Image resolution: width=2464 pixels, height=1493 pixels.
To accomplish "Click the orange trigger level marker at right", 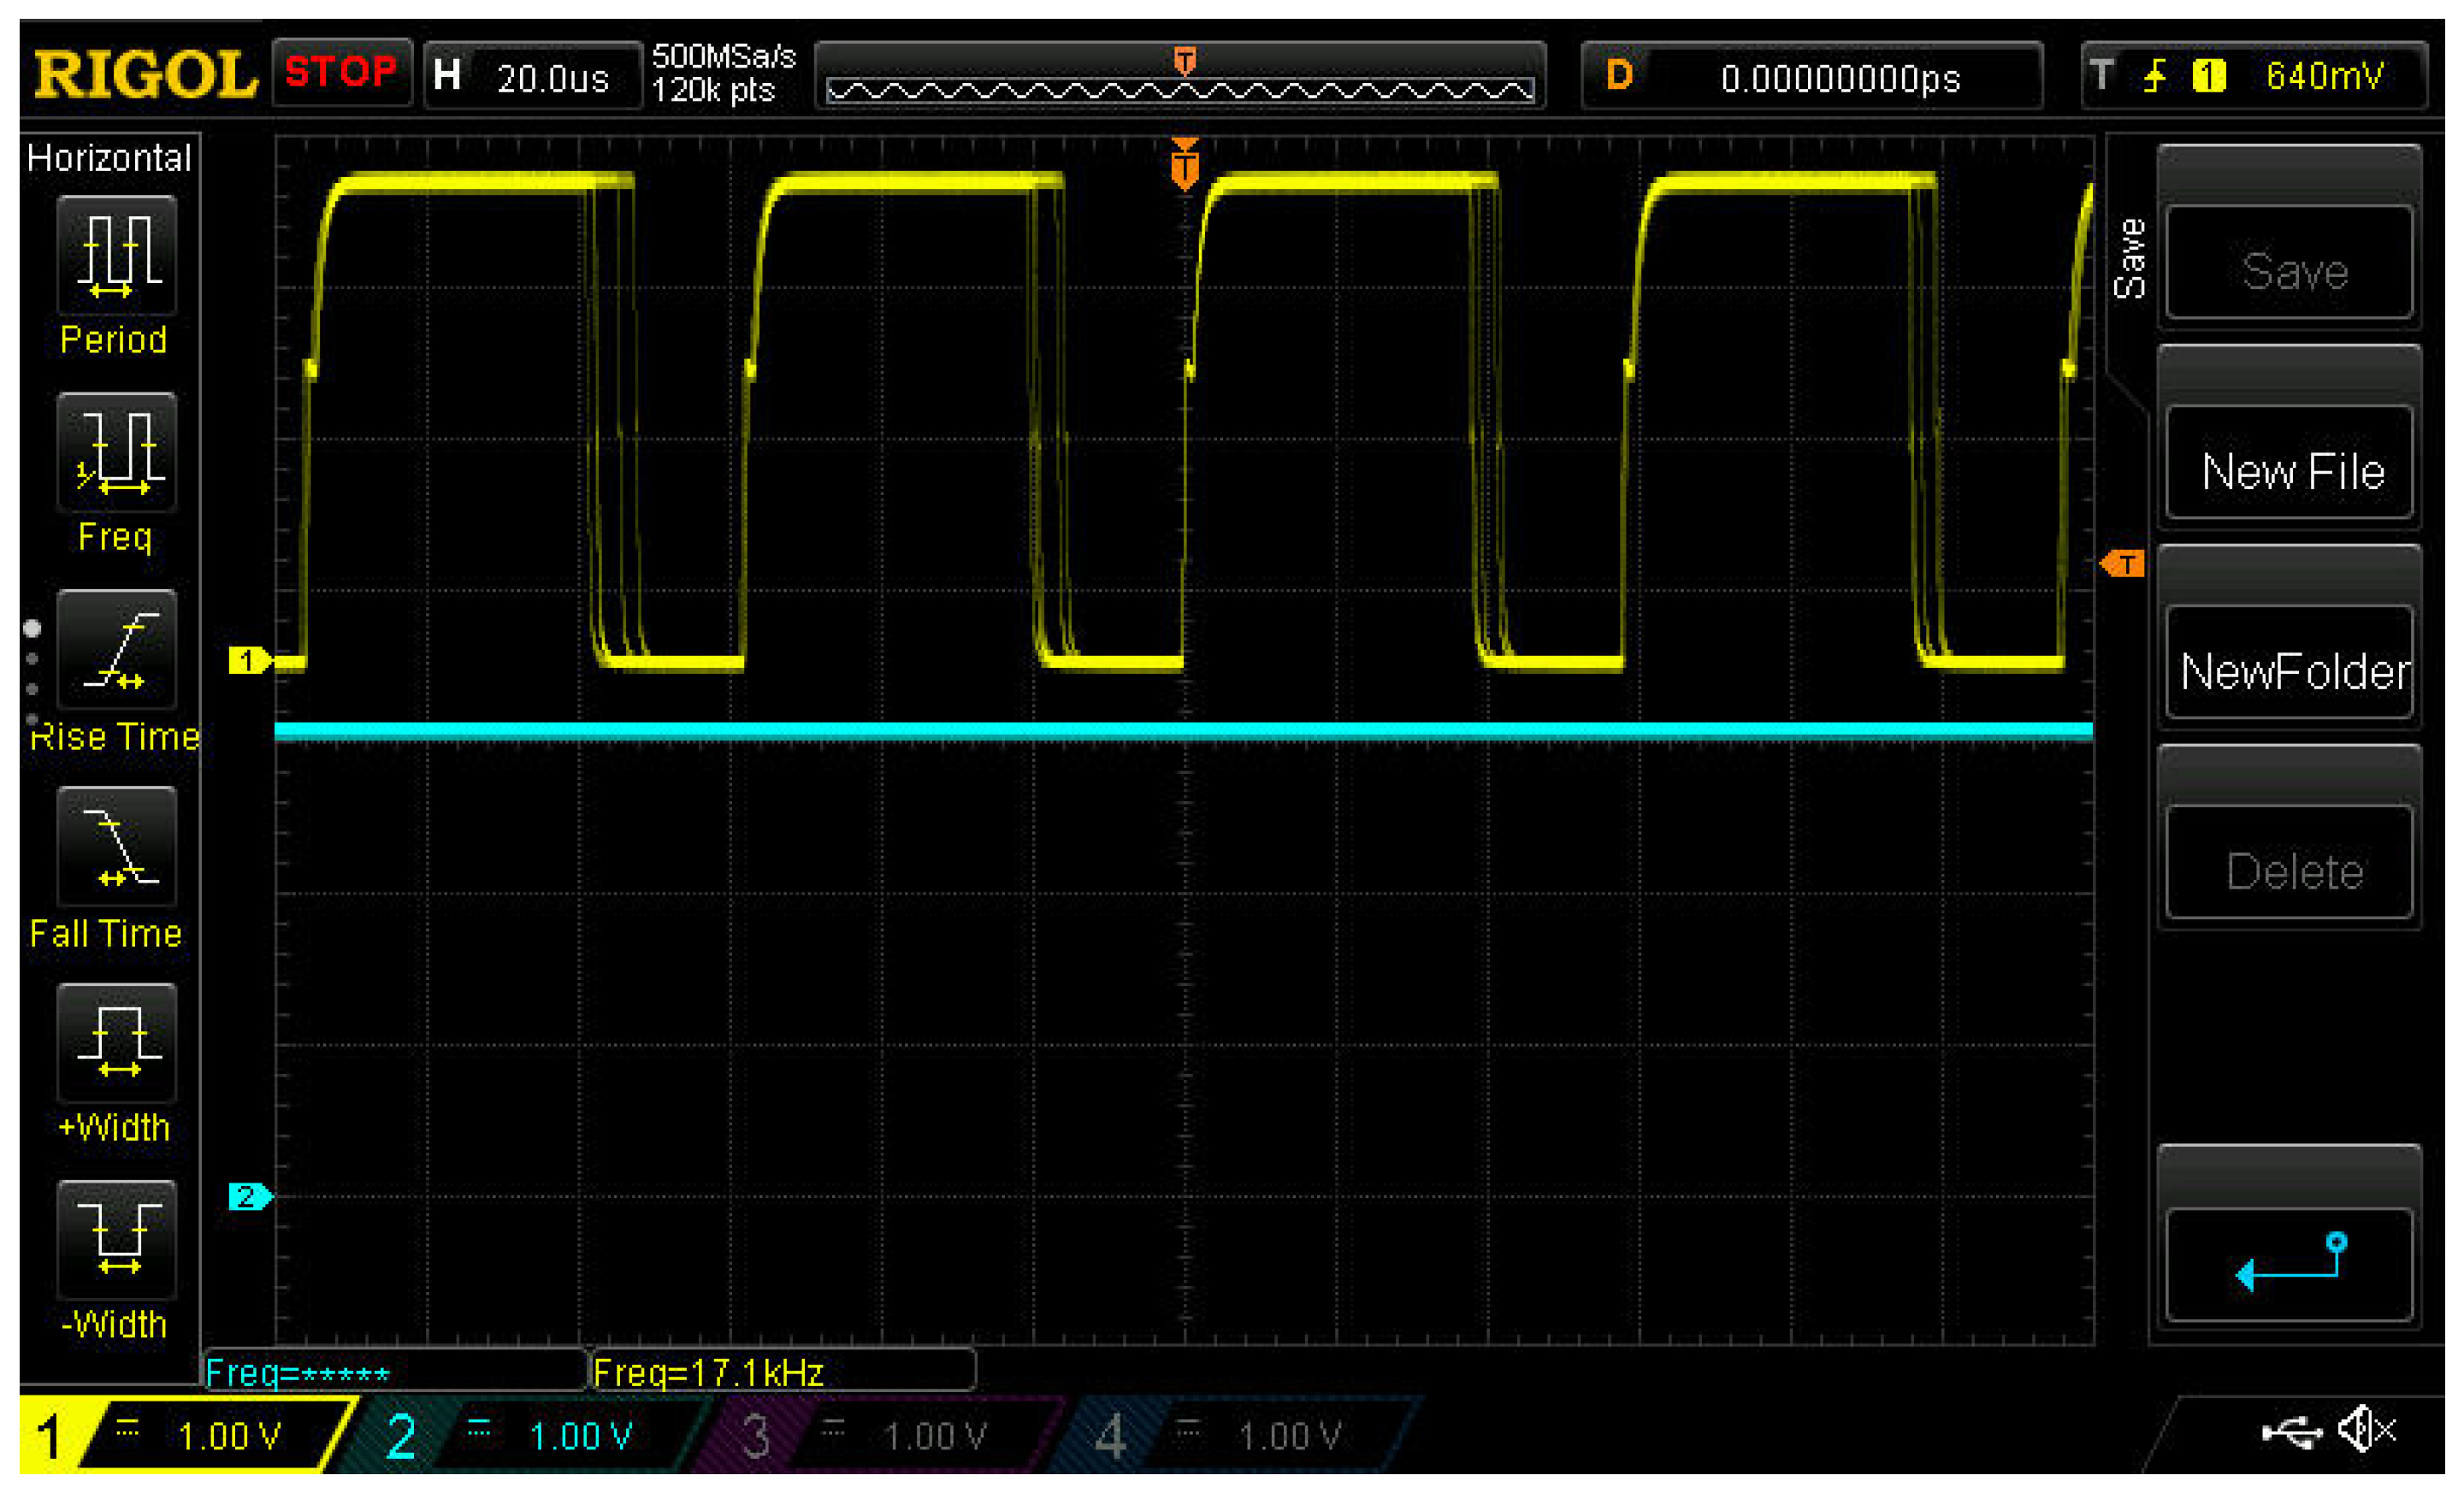I will pyautogui.click(x=2122, y=564).
